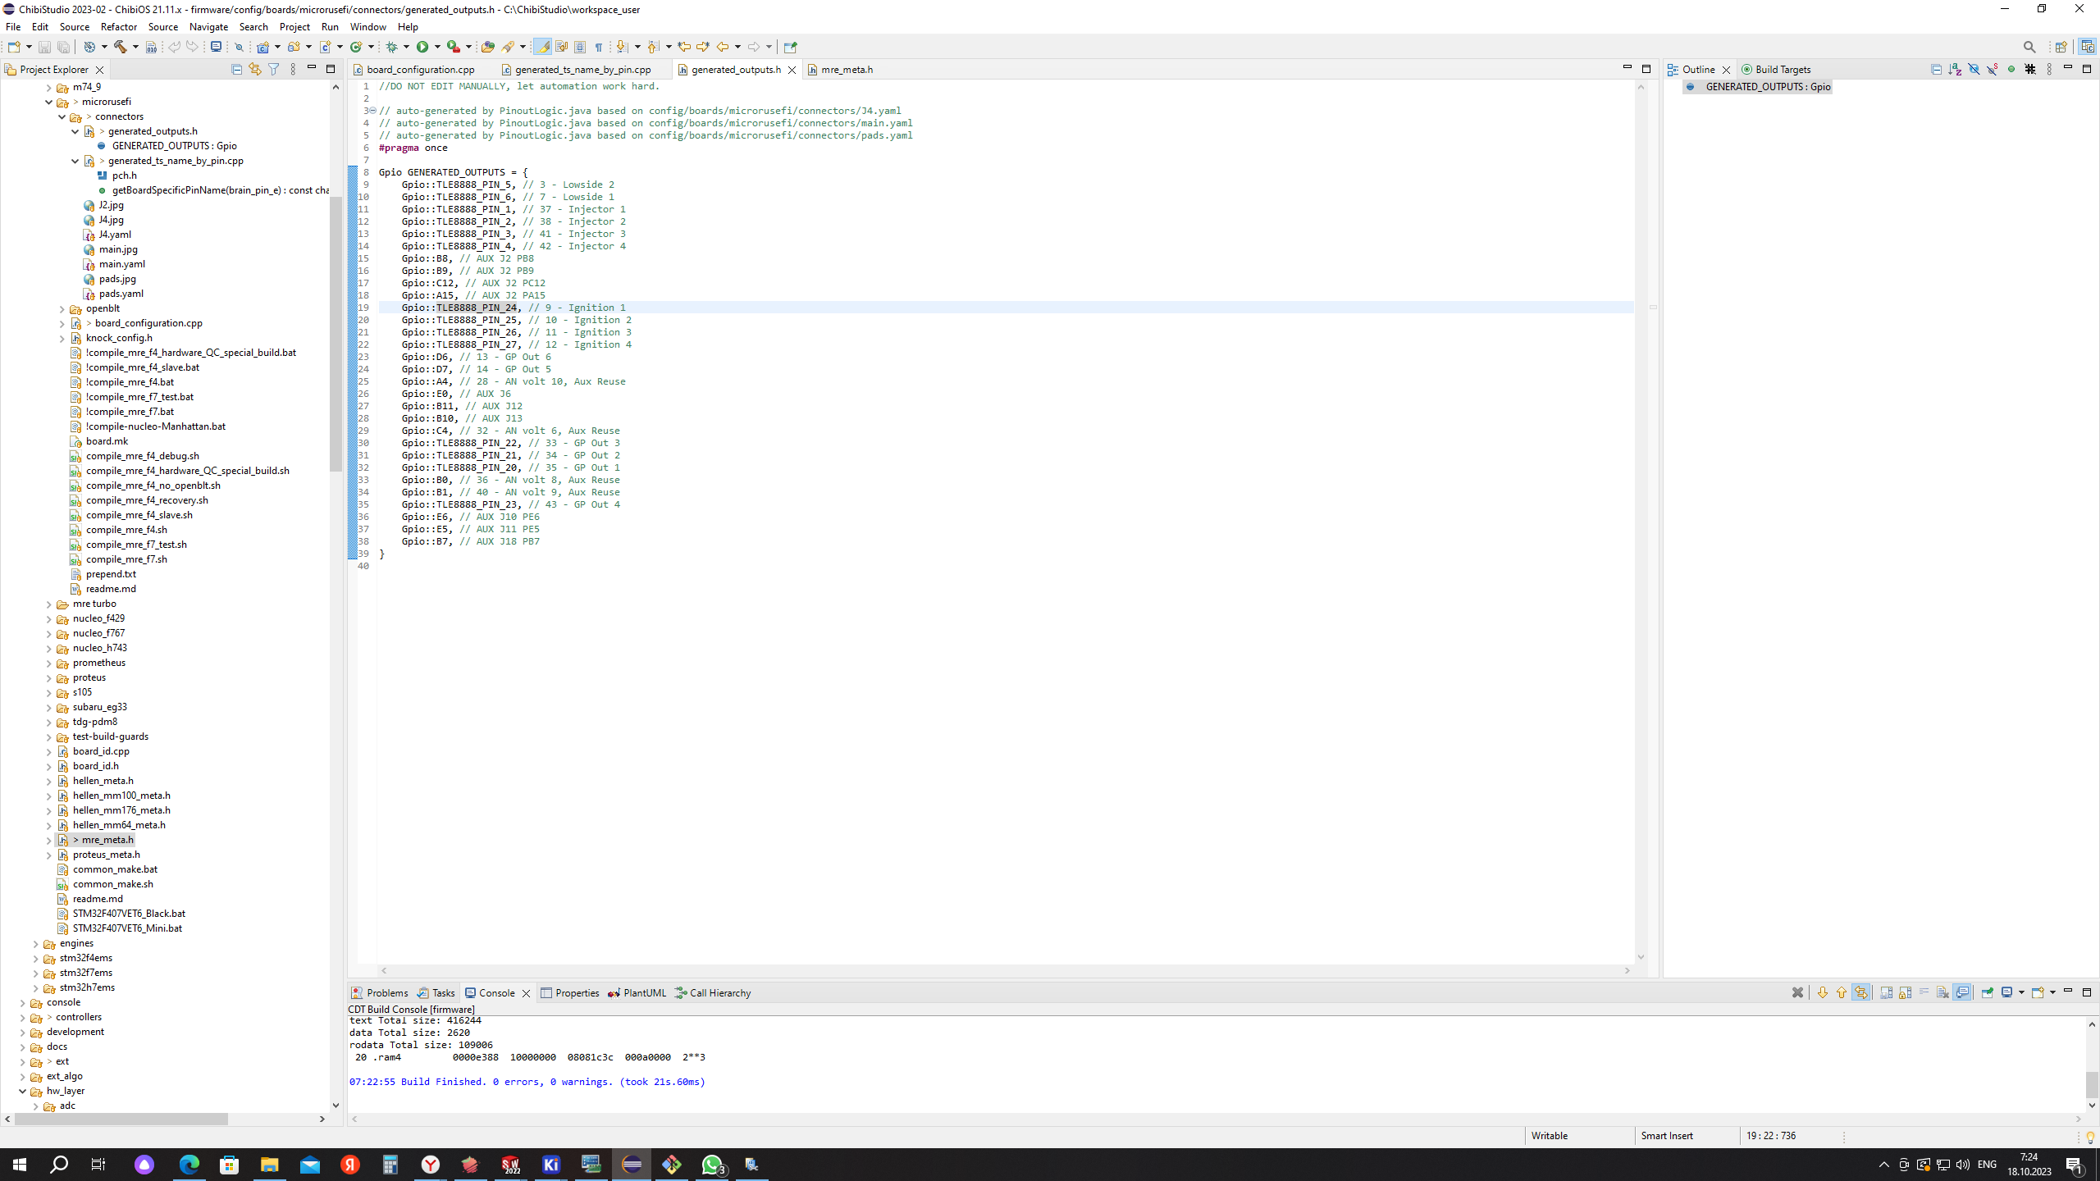2100x1181 pixels.
Task: Click the Debug bug icon in toolbar
Action: tap(392, 47)
